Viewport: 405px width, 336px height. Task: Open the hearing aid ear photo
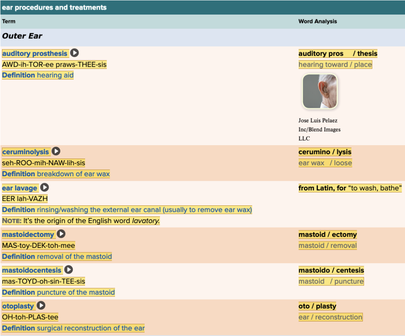pyautogui.click(x=320, y=92)
